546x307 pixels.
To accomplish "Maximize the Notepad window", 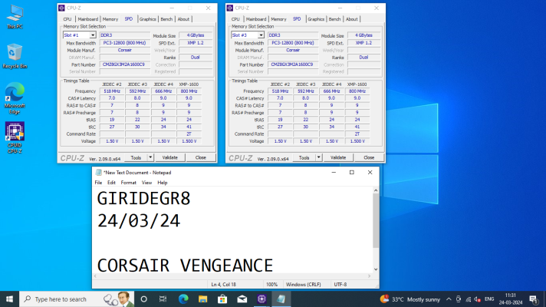I will [x=352, y=173].
